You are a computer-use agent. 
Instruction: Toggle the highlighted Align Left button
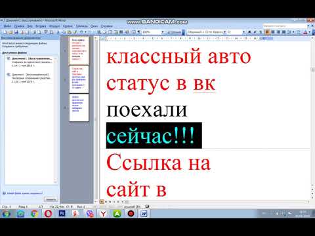267,32
